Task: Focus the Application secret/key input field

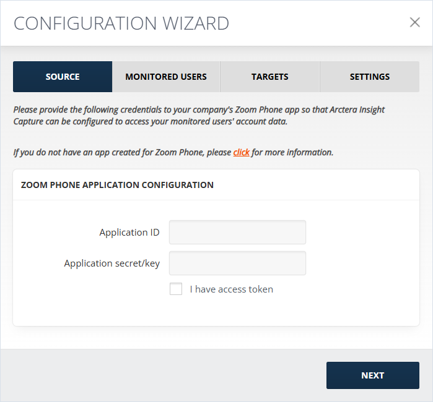Action: [237, 263]
